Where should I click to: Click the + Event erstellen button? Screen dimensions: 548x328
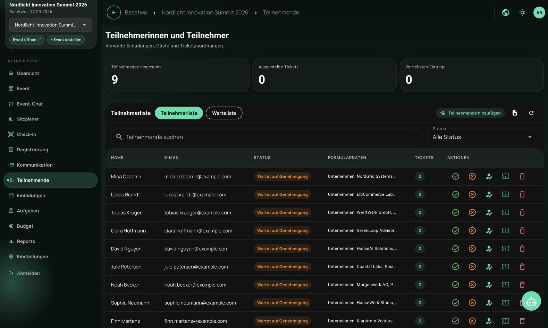pos(66,40)
